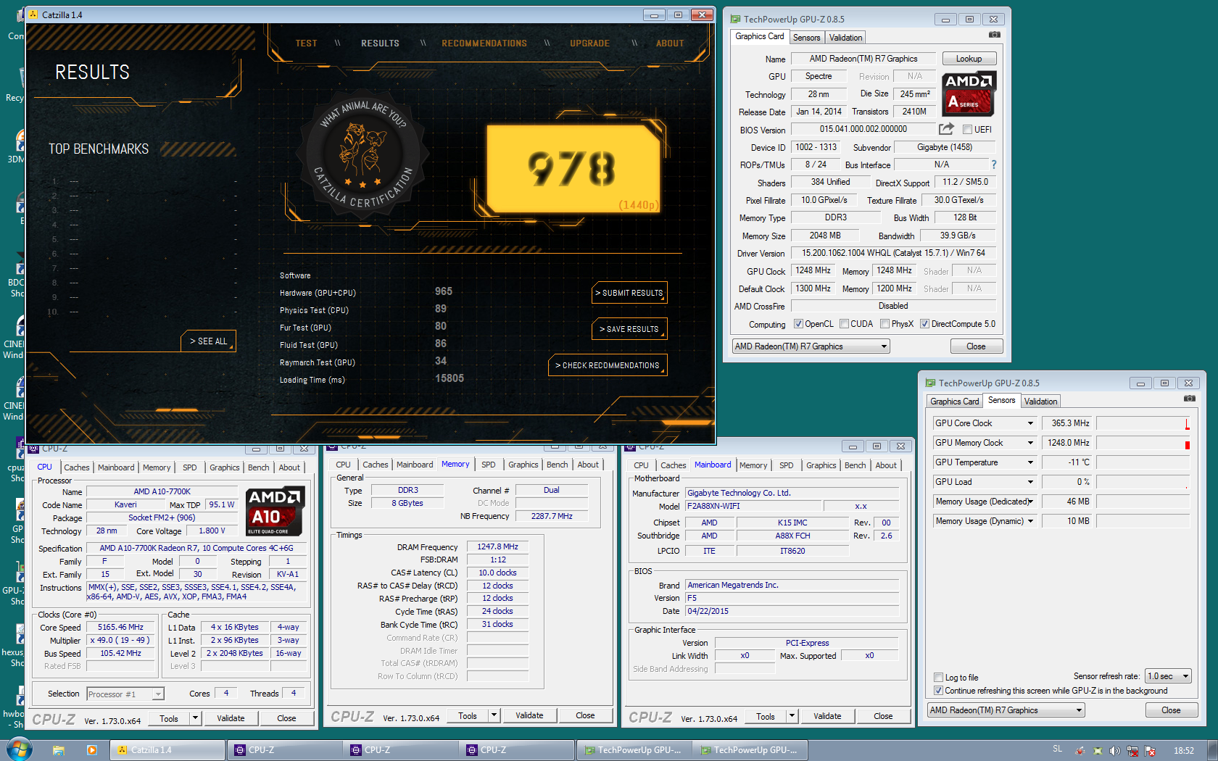Expand the Memory Usage (Dynamic) dropdown

[1030, 521]
